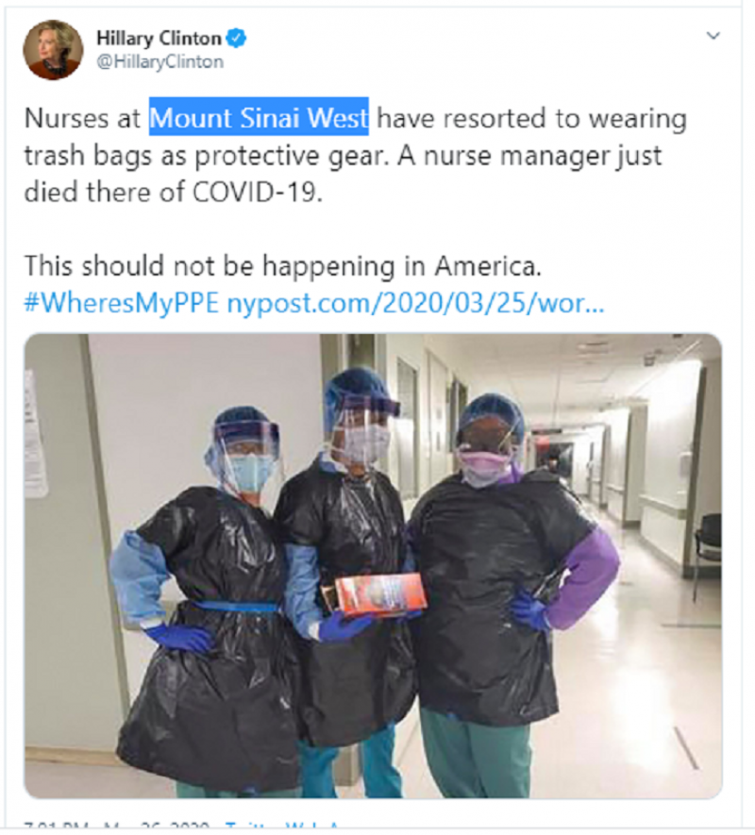
Task: Click "This should not be happening in America."
Action: 282,266
